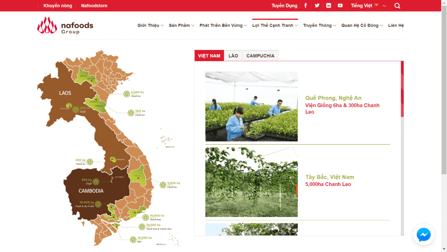Click the Quế Phong, Nghệ An heading
This screenshot has height=252, width=447.
click(333, 98)
